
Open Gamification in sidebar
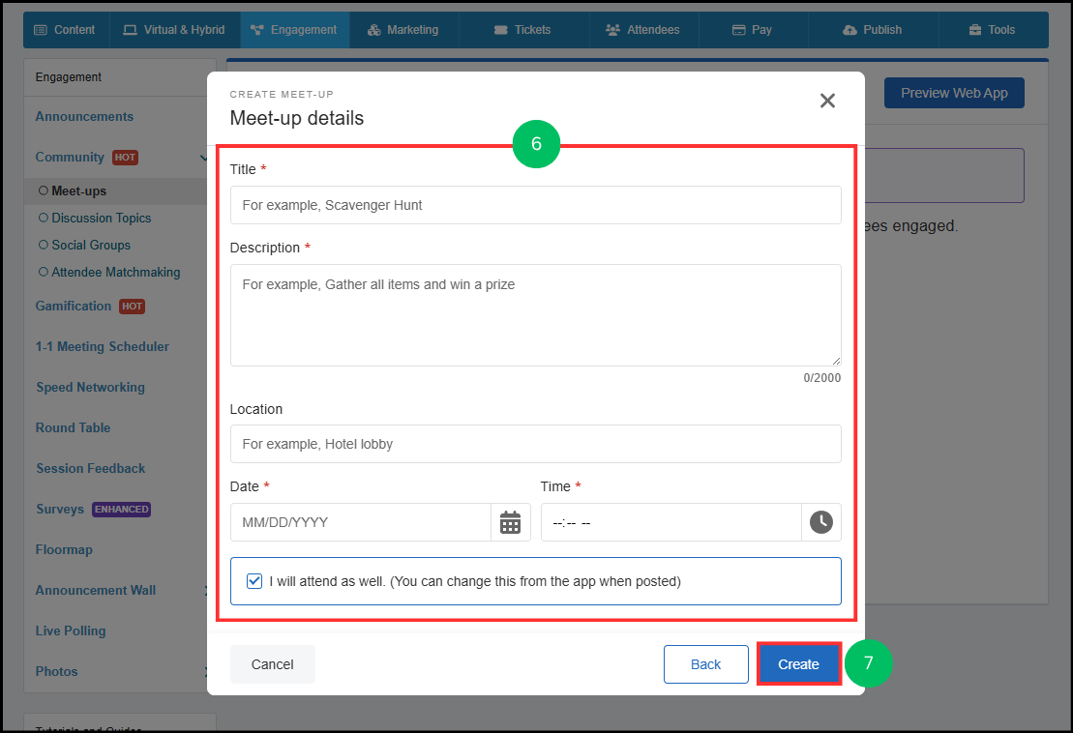[x=74, y=307]
